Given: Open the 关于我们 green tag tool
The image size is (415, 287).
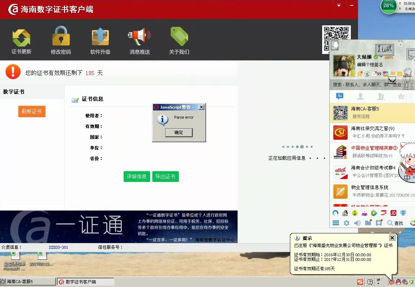Looking at the screenshot, I should click(x=179, y=41).
